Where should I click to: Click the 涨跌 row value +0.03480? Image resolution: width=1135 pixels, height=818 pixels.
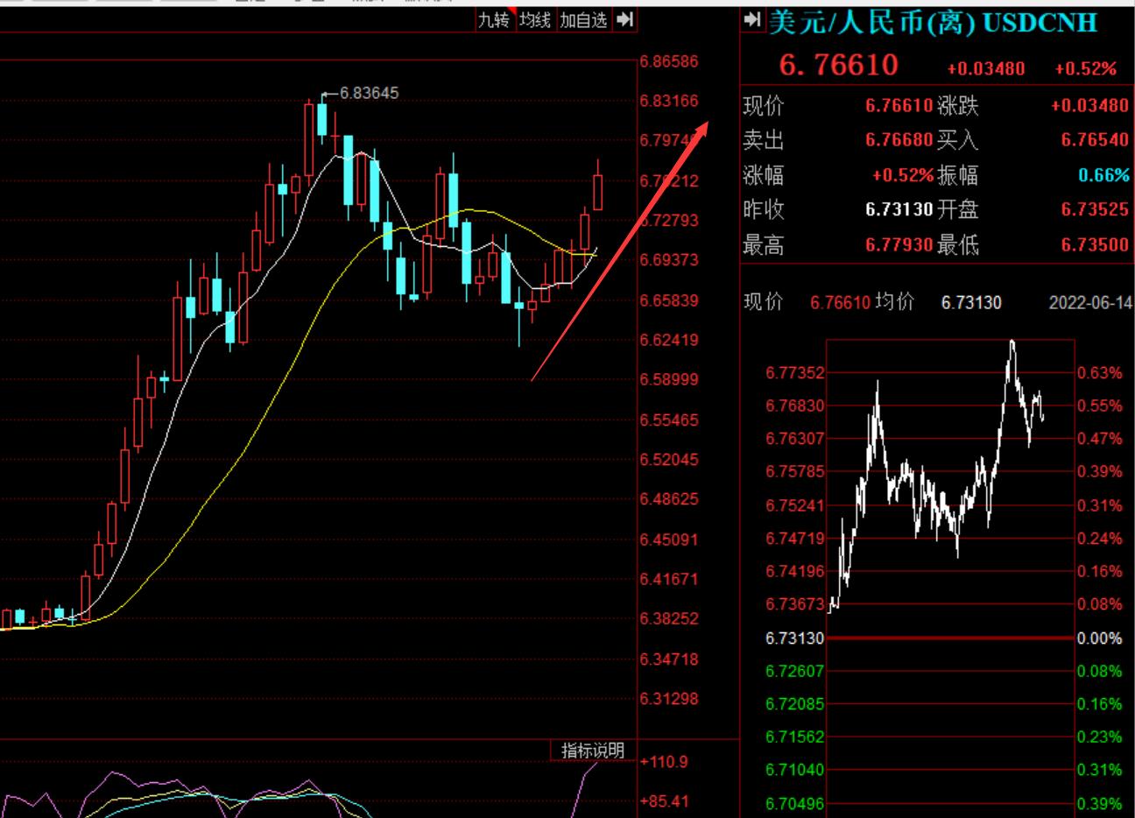1090,106
